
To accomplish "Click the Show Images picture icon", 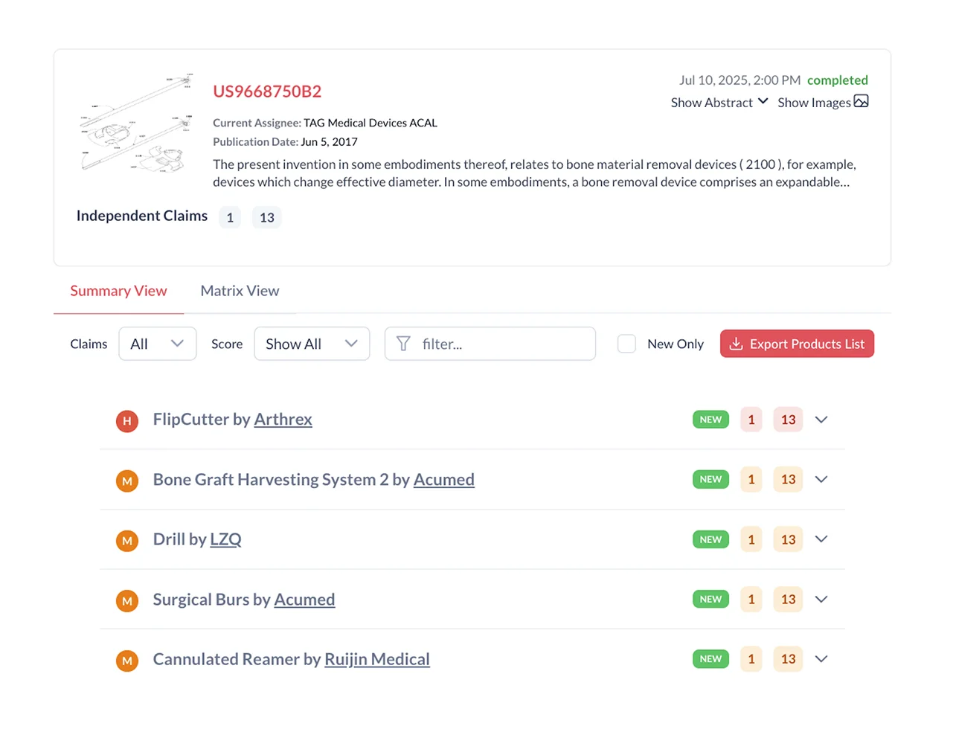I will (x=861, y=101).
